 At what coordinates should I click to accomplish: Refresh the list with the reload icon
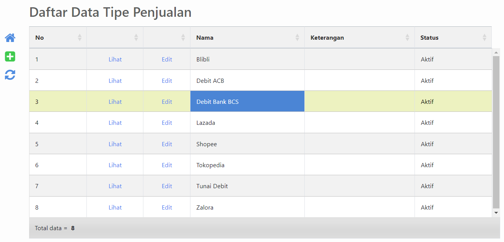pyautogui.click(x=10, y=75)
